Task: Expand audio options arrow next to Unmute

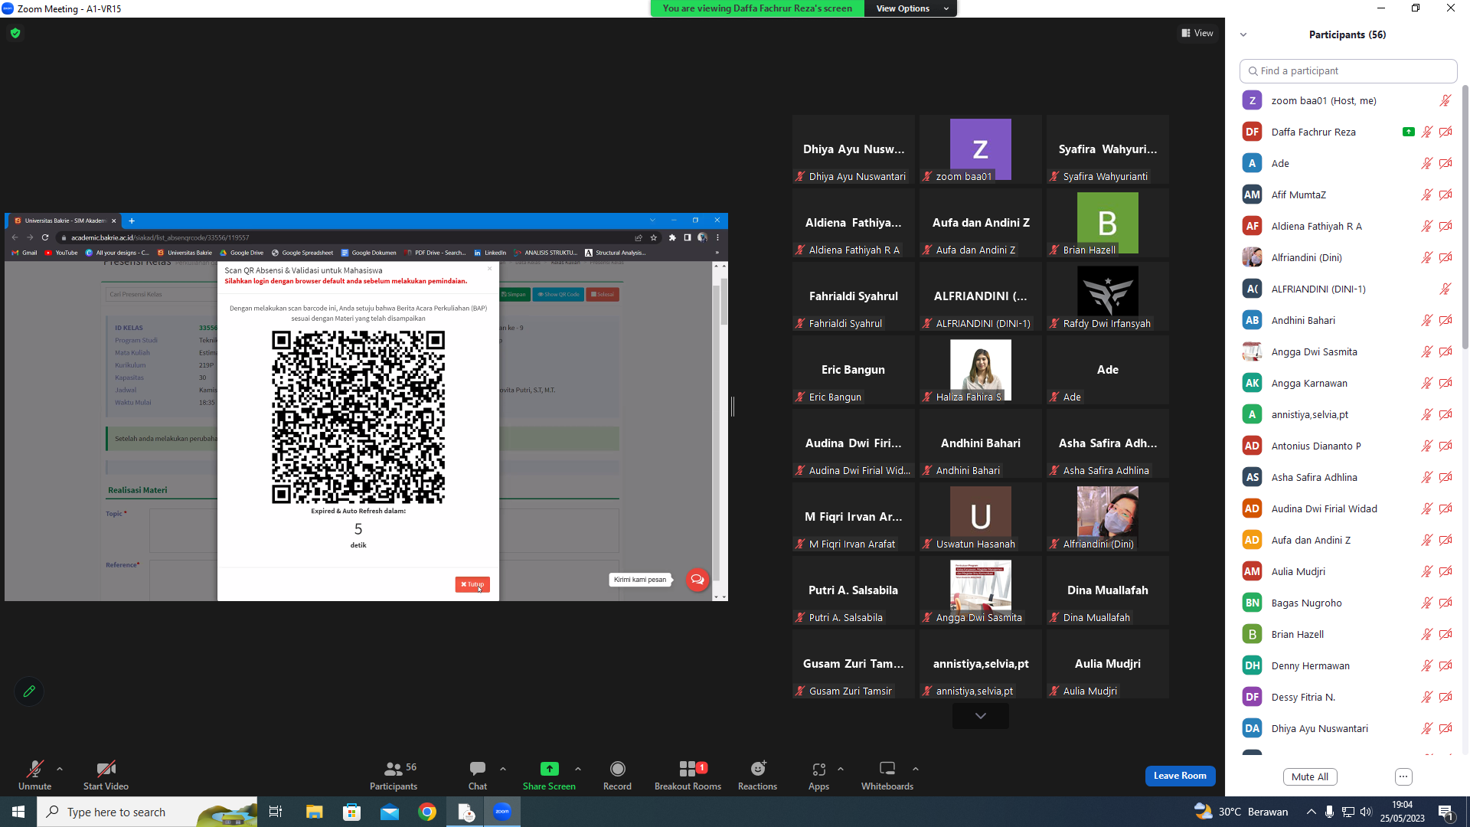Action: tap(60, 769)
